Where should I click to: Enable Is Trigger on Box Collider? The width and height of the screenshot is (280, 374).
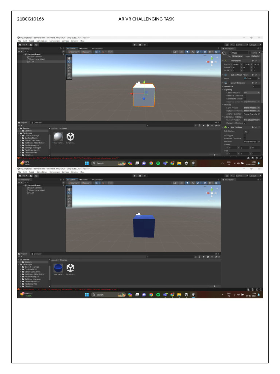point(245,136)
